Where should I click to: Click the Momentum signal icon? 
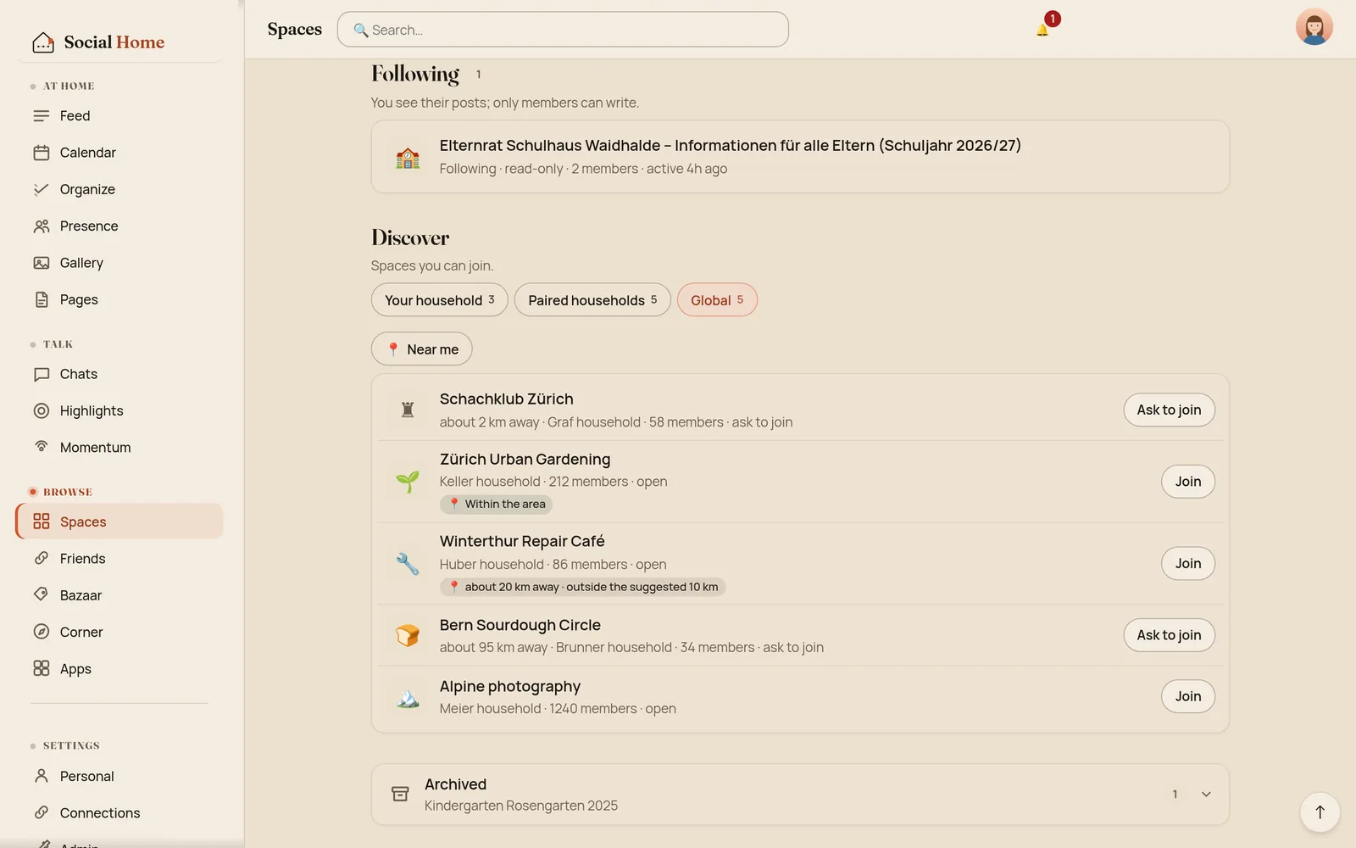click(42, 447)
